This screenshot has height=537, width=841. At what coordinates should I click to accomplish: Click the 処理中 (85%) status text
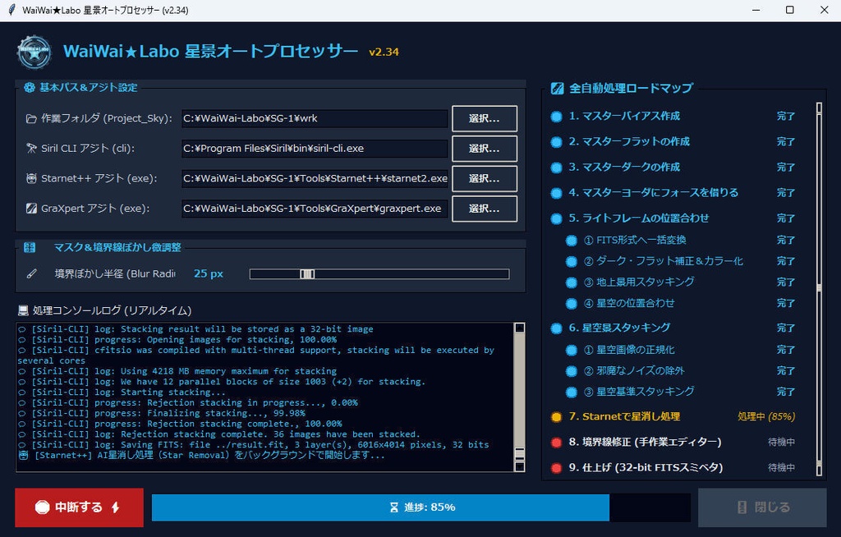coord(766,417)
